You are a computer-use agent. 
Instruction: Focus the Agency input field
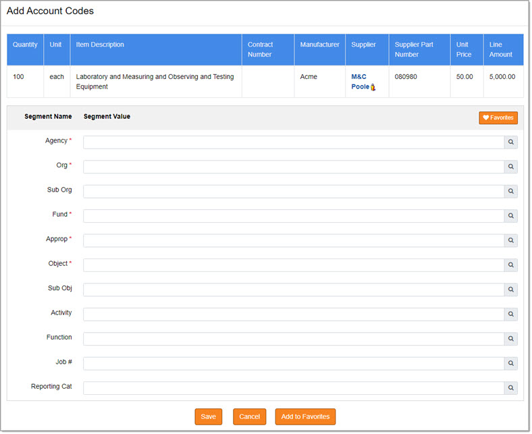click(x=294, y=142)
